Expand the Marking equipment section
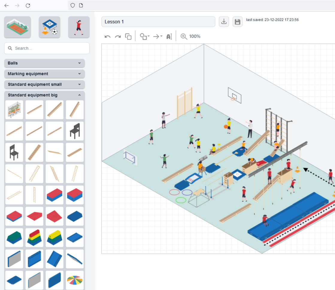The height and width of the screenshot is (290, 335). (x=44, y=74)
